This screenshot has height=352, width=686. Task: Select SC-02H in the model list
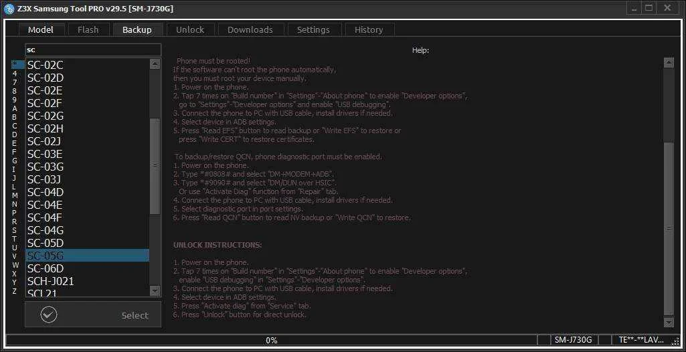click(x=87, y=128)
